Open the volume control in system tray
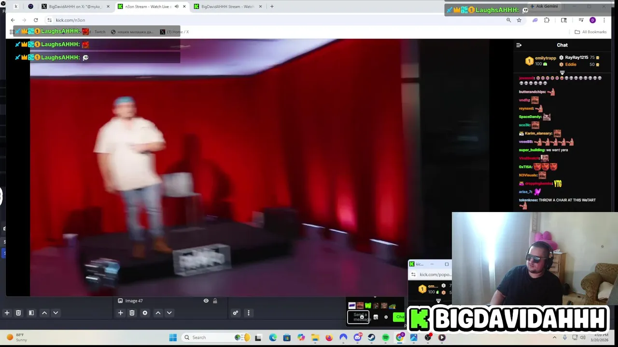Screen dimensions: 618x347 [x=583, y=337]
